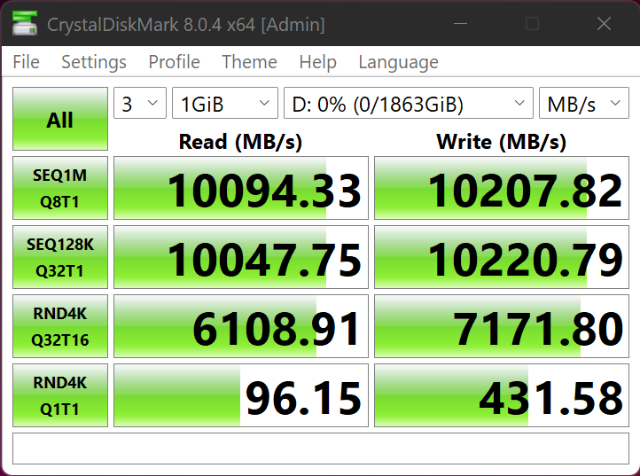Minimize the CrystalDiskMark window

tap(460, 24)
